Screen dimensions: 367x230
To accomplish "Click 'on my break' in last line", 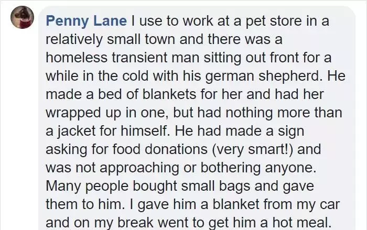I will (x=114, y=223).
